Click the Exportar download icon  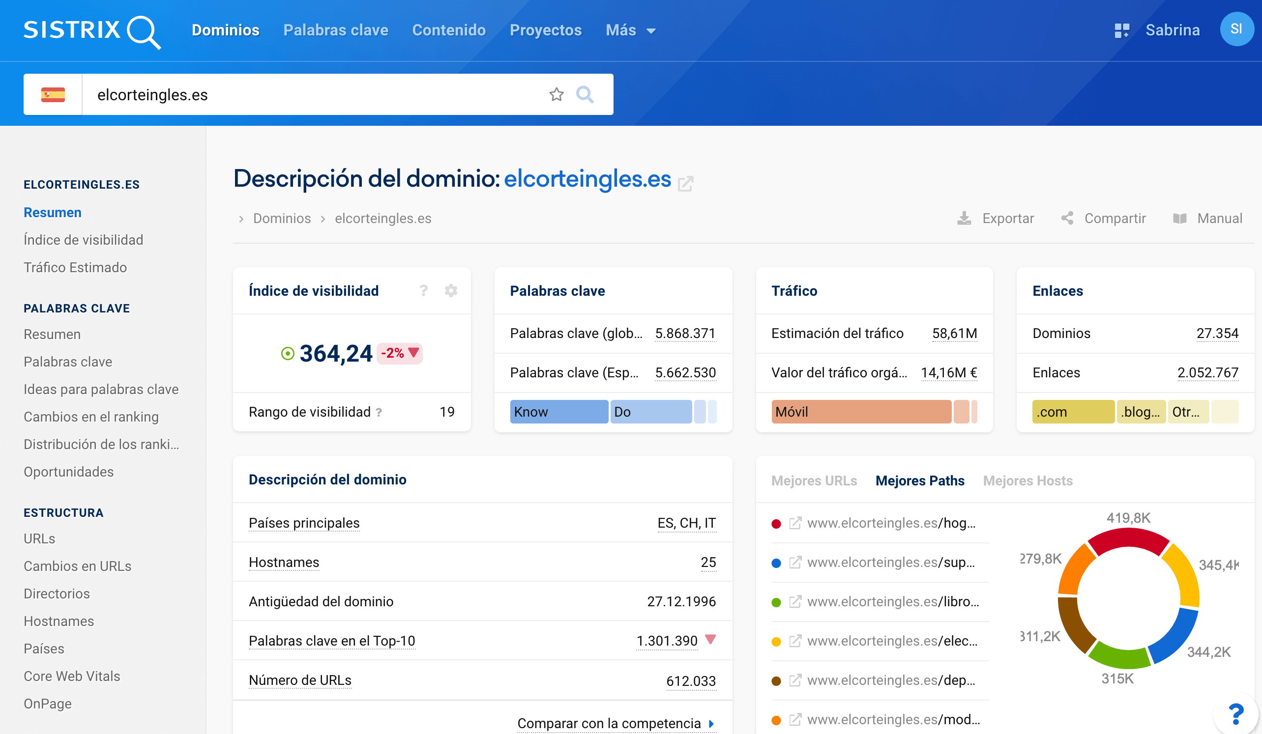coord(964,218)
